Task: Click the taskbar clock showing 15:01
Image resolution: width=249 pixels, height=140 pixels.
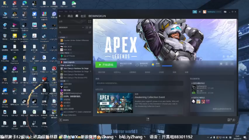Action: tap(237, 137)
